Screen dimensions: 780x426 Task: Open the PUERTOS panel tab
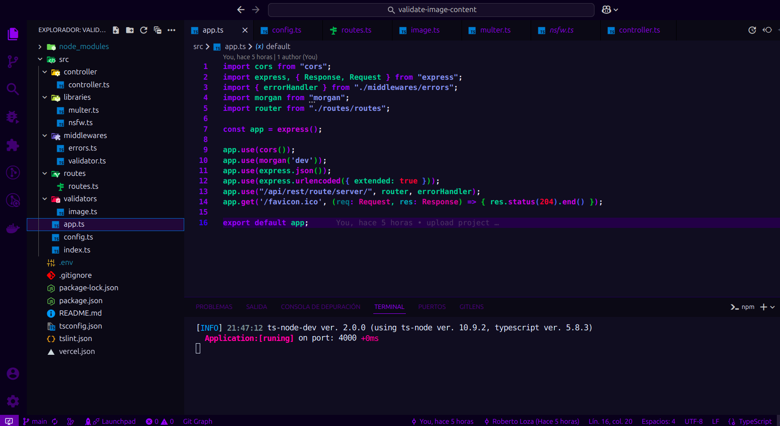pos(432,307)
